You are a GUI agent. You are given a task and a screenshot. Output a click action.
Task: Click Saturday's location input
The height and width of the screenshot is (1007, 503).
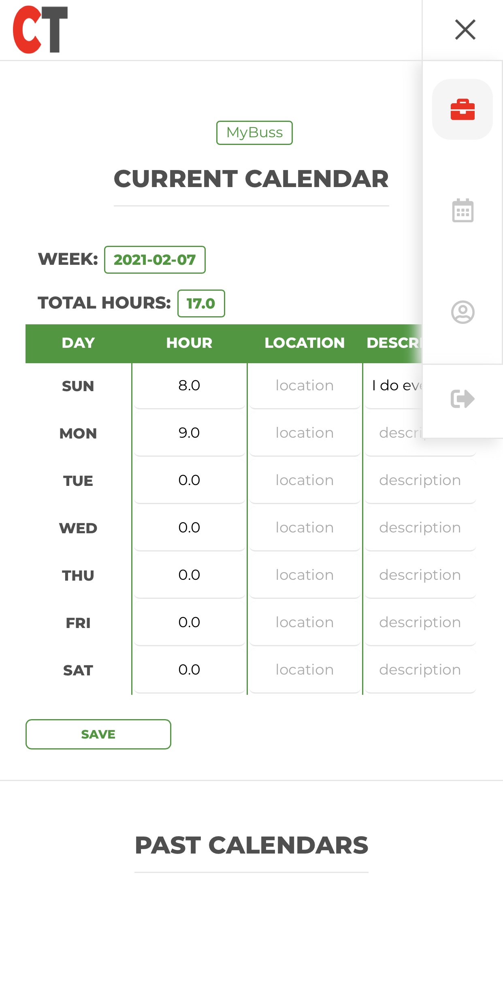(305, 670)
